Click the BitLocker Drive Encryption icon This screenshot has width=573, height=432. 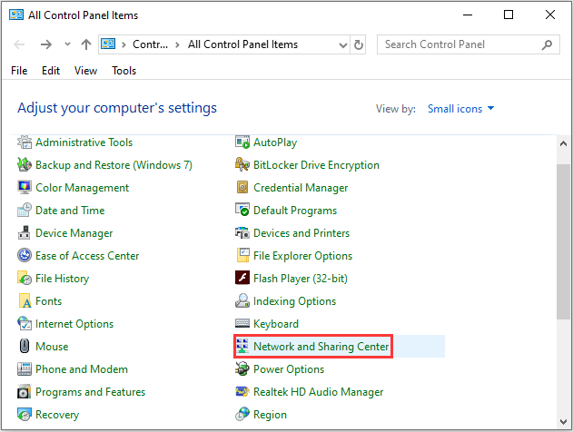(242, 165)
